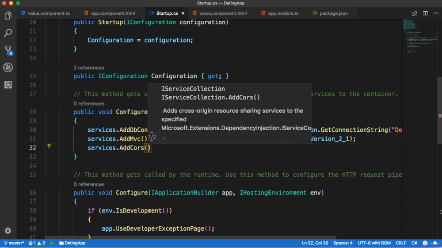Click the flame icon in status bar
The height and width of the screenshot is (248, 442).
(52, 243)
